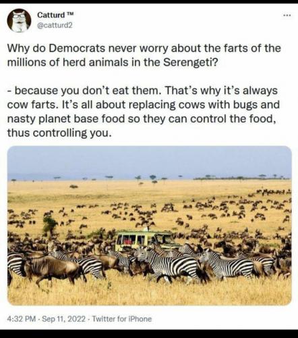Click the green bush in photo
The image size is (298, 338).
50,224
